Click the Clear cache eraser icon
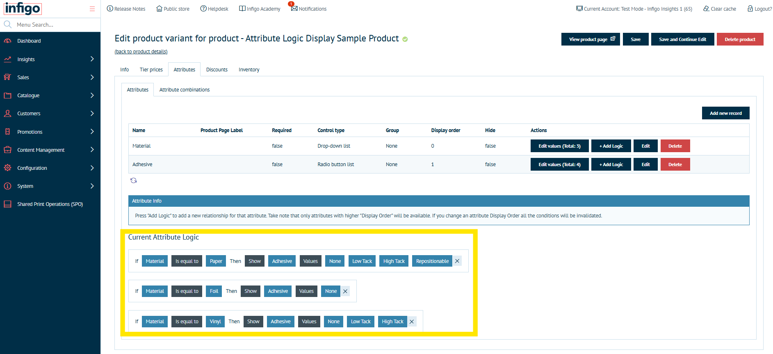Image resolution: width=773 pixels, height=354 pixels. coord(706,8)
